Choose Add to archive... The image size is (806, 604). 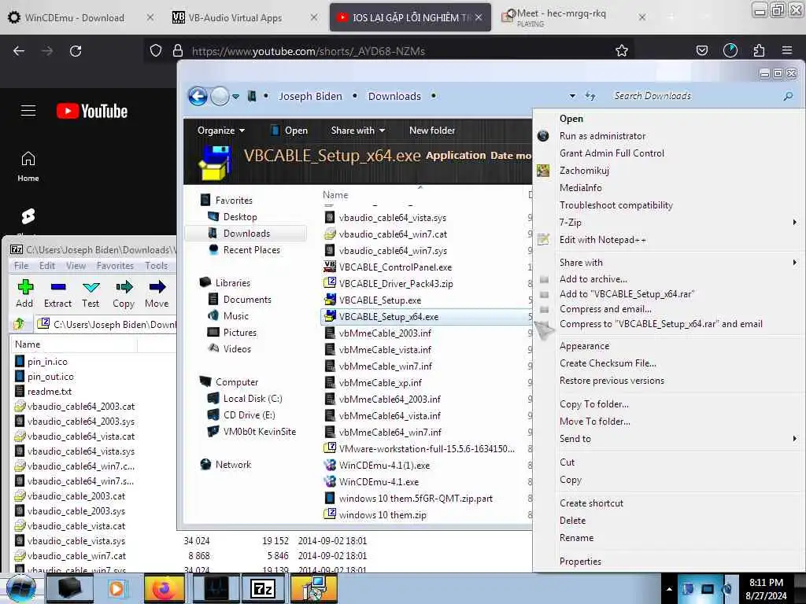point(593,279)
